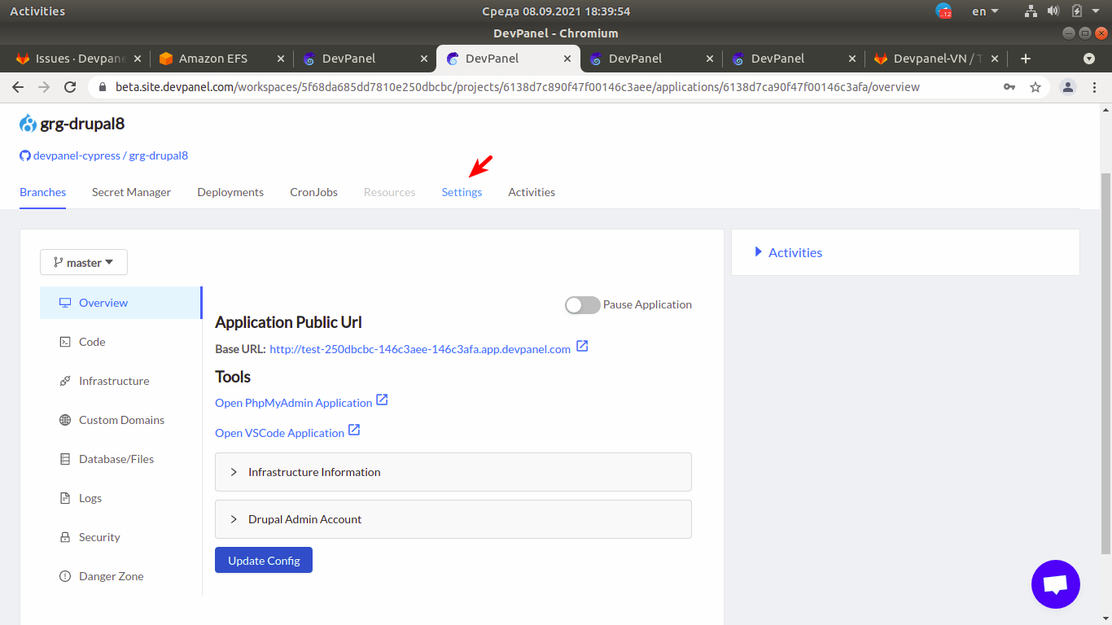
Task: Click the external-link icon beside the Base URL
Action: click(582, 346)
